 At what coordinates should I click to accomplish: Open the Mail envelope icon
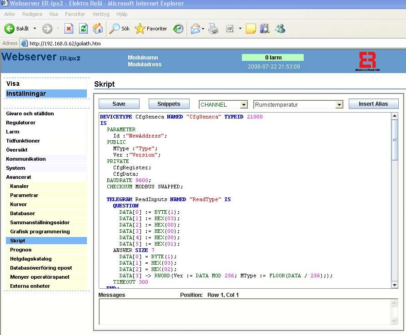point(195,29)
